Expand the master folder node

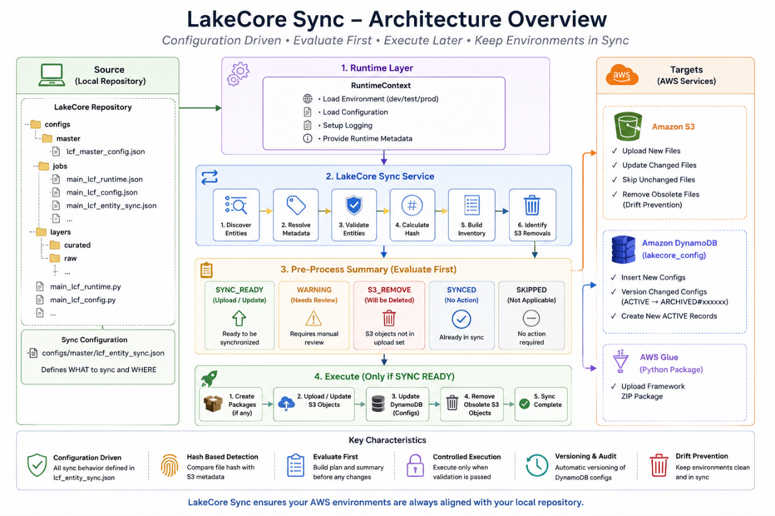point(47,138)
